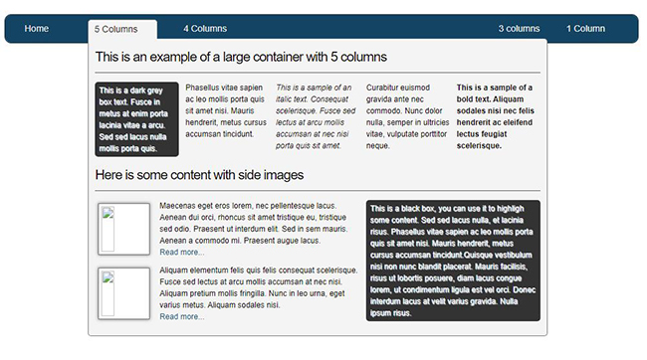Click the 5 columns container heading
647x360 pixels.
[x=241, y=57]
